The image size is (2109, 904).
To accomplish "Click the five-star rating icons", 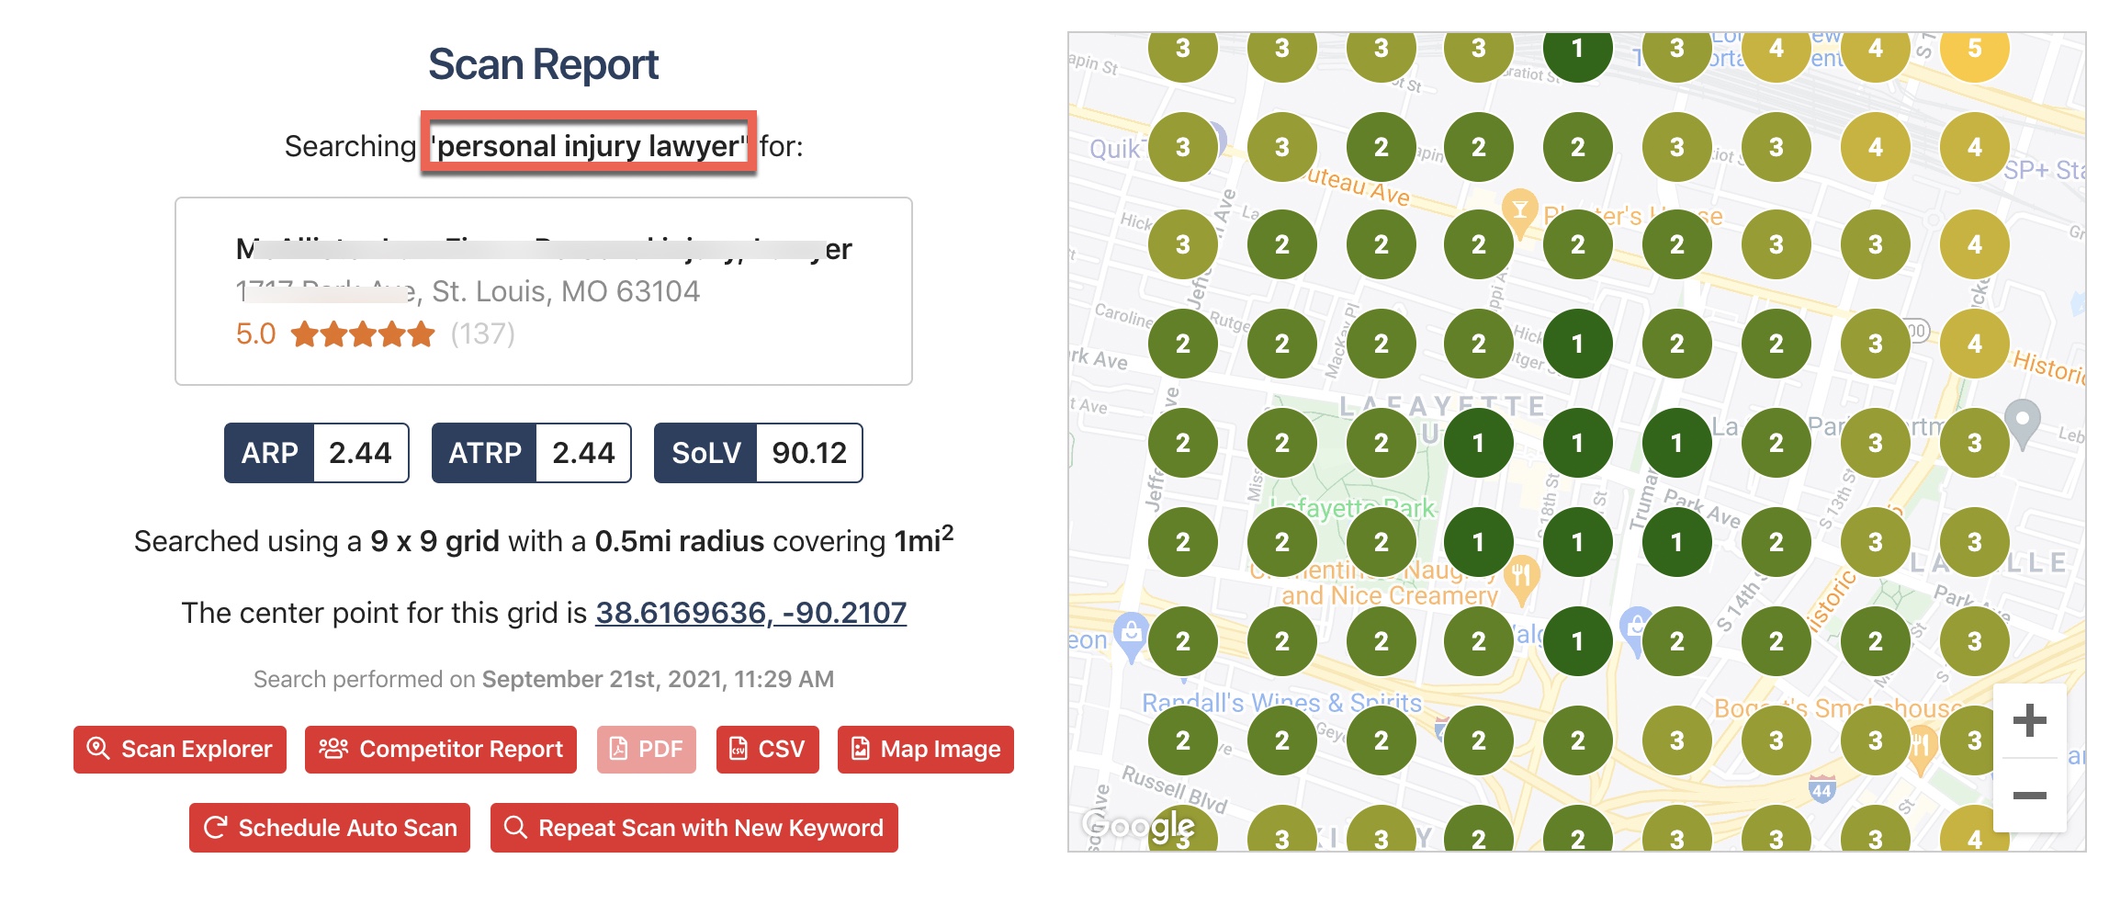I will pos(363,334).
